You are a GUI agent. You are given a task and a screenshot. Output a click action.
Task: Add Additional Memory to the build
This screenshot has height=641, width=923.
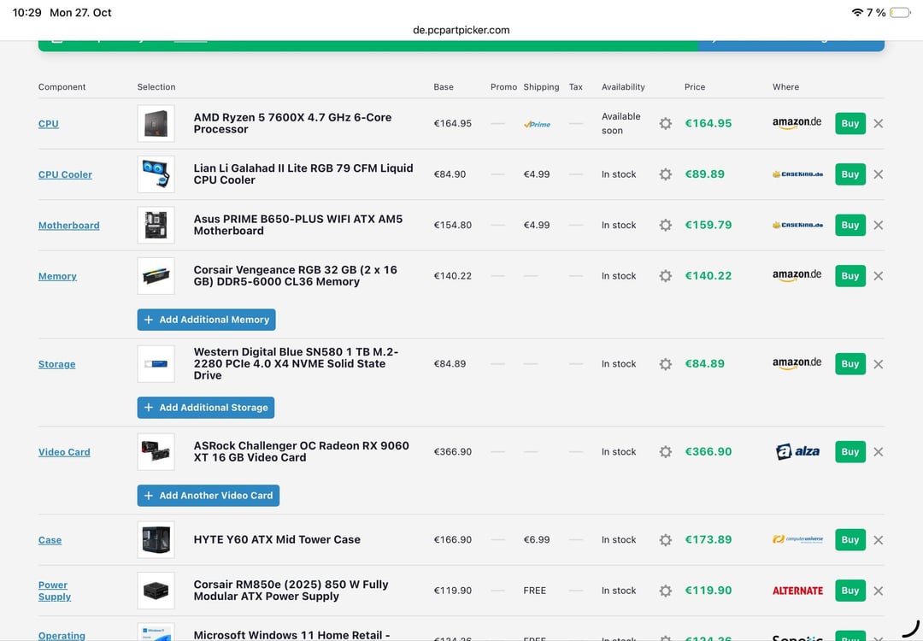pos(206,320)
